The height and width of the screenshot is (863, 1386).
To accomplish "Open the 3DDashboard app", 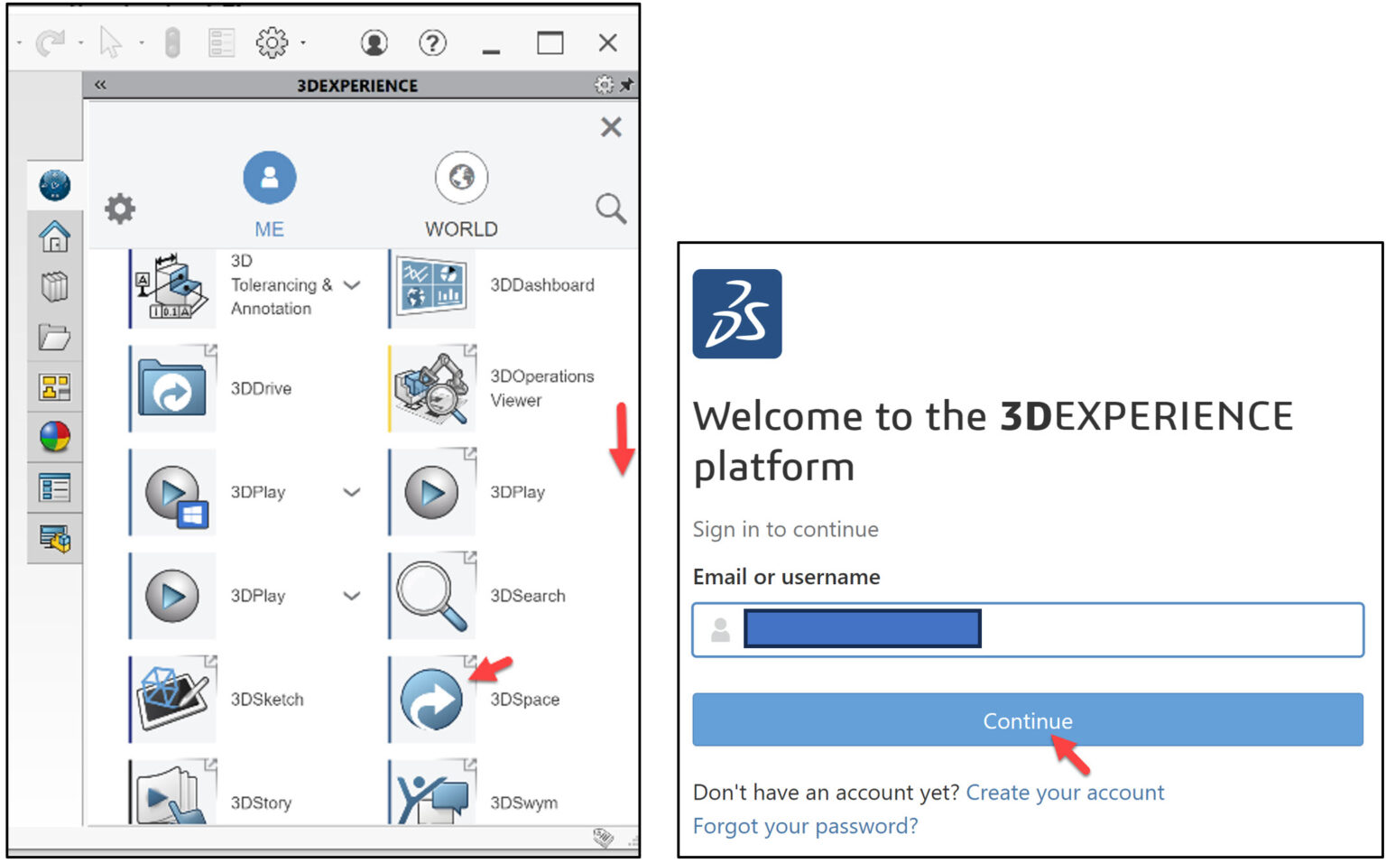I will 432,285.
